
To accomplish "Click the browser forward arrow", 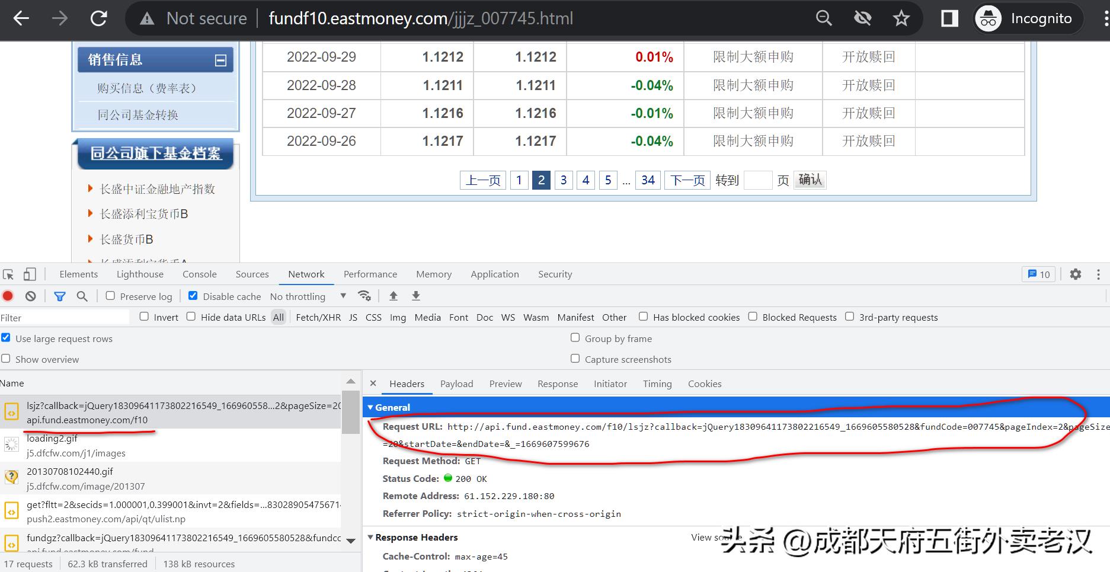I will coord(60,18).
